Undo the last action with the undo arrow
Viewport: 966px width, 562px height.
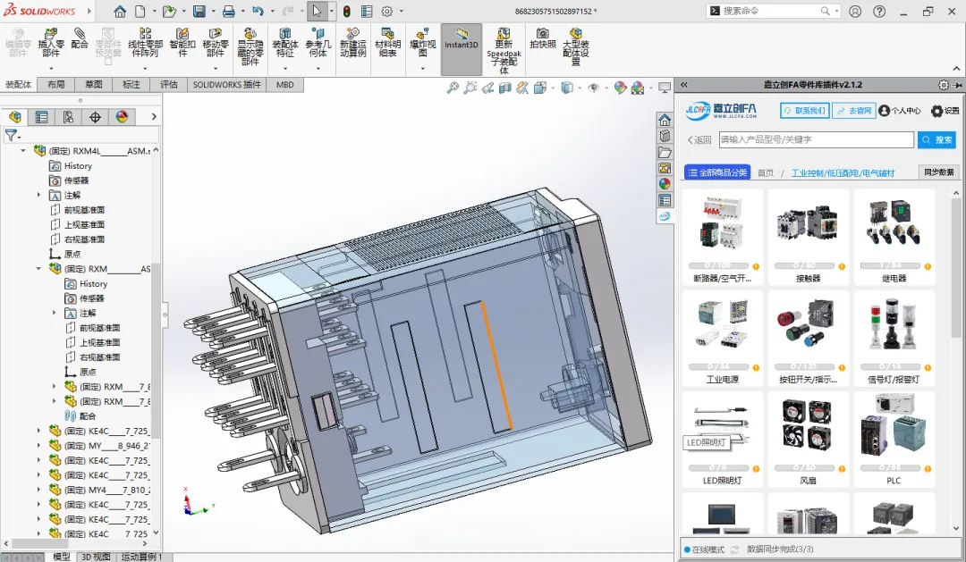pos(258,11)
